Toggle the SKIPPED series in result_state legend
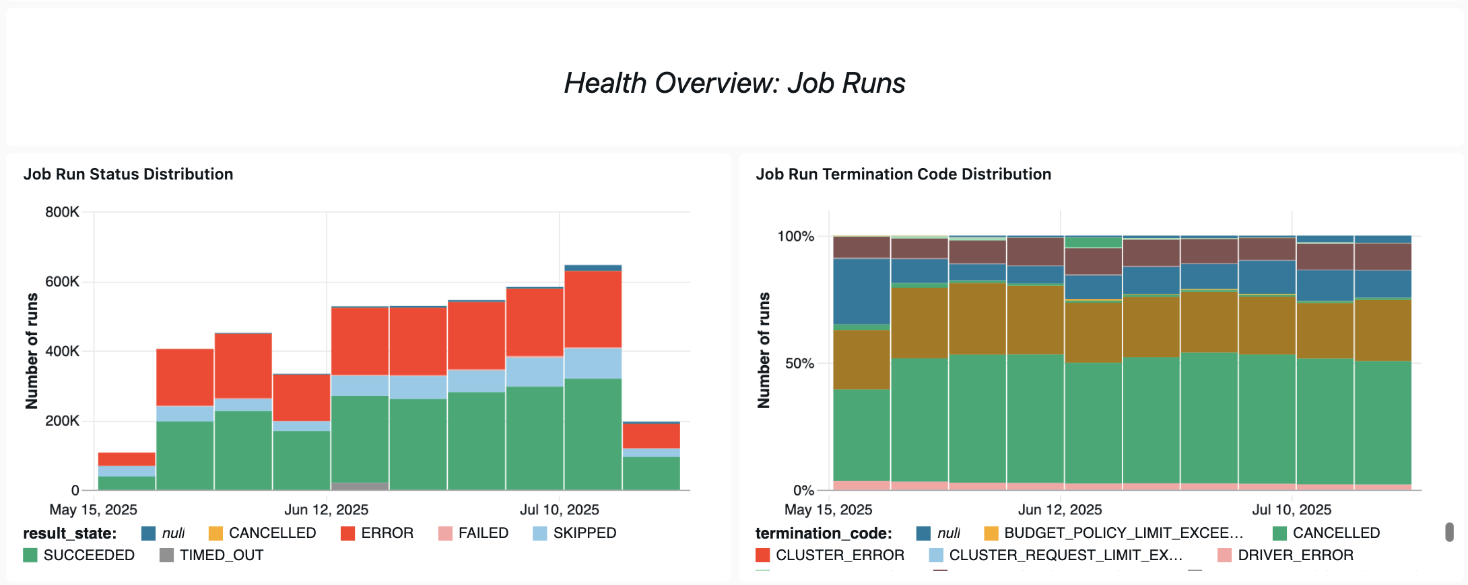 coord(584,533)
